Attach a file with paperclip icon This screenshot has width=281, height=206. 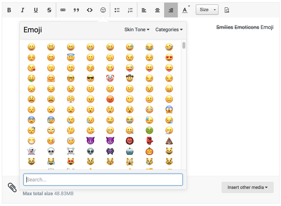click(12, 187)
